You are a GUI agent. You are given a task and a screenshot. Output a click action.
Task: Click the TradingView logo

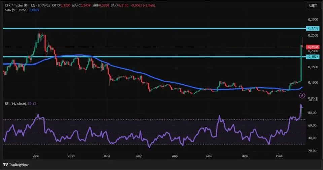[x=16, y=165]
